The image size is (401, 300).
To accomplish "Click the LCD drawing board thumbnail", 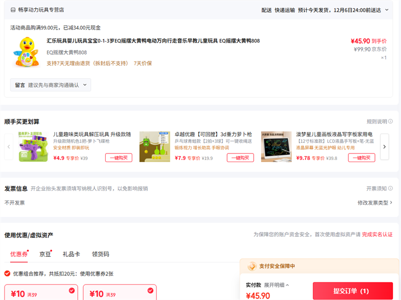I will tap(276, 147).
